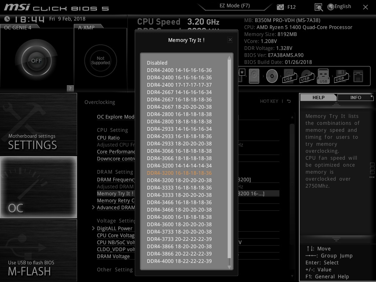Select the optical disc boot device icon
The width and height of the screenshot is (376, 282).
coord(272,76)
